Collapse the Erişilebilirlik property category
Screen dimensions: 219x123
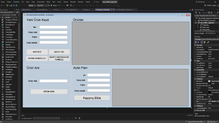tap(195, 70)
